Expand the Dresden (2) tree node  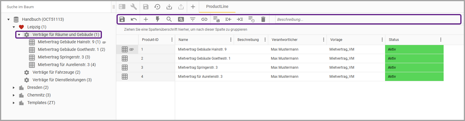click(14, 87)
